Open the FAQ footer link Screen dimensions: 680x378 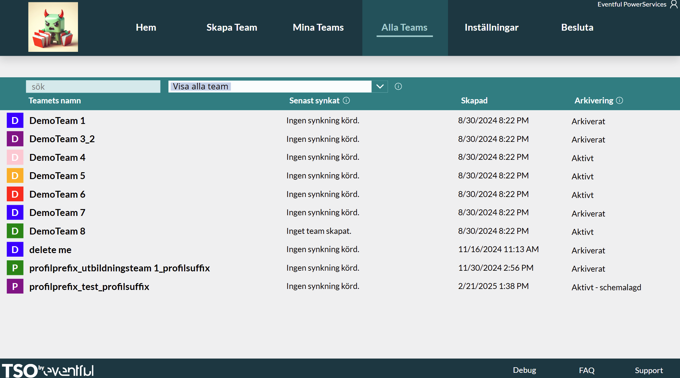[x=586, y=370]
